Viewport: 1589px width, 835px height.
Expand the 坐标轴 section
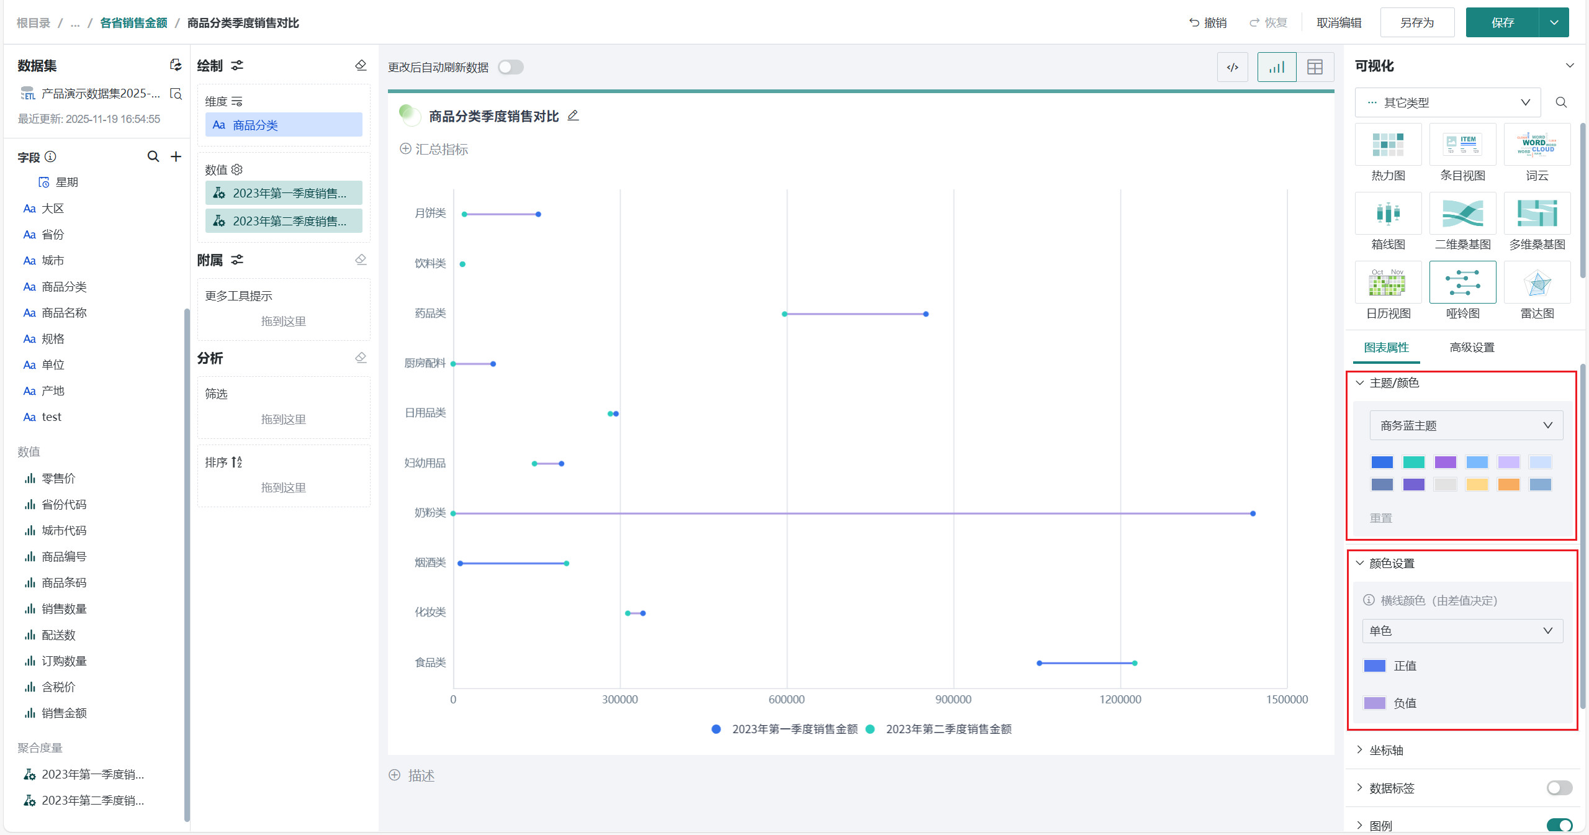1386,750
